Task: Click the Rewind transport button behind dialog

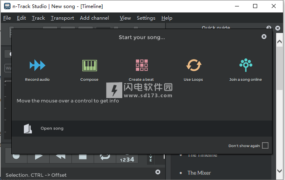Action: click(61, 159)
